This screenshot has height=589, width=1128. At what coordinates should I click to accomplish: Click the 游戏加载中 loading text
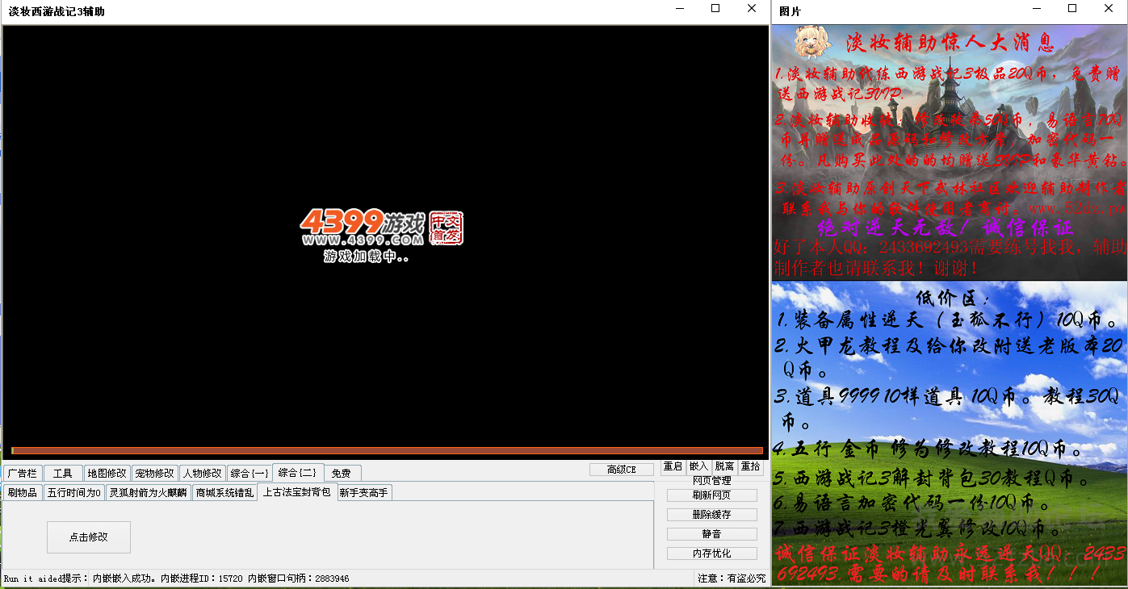point(367,257)
